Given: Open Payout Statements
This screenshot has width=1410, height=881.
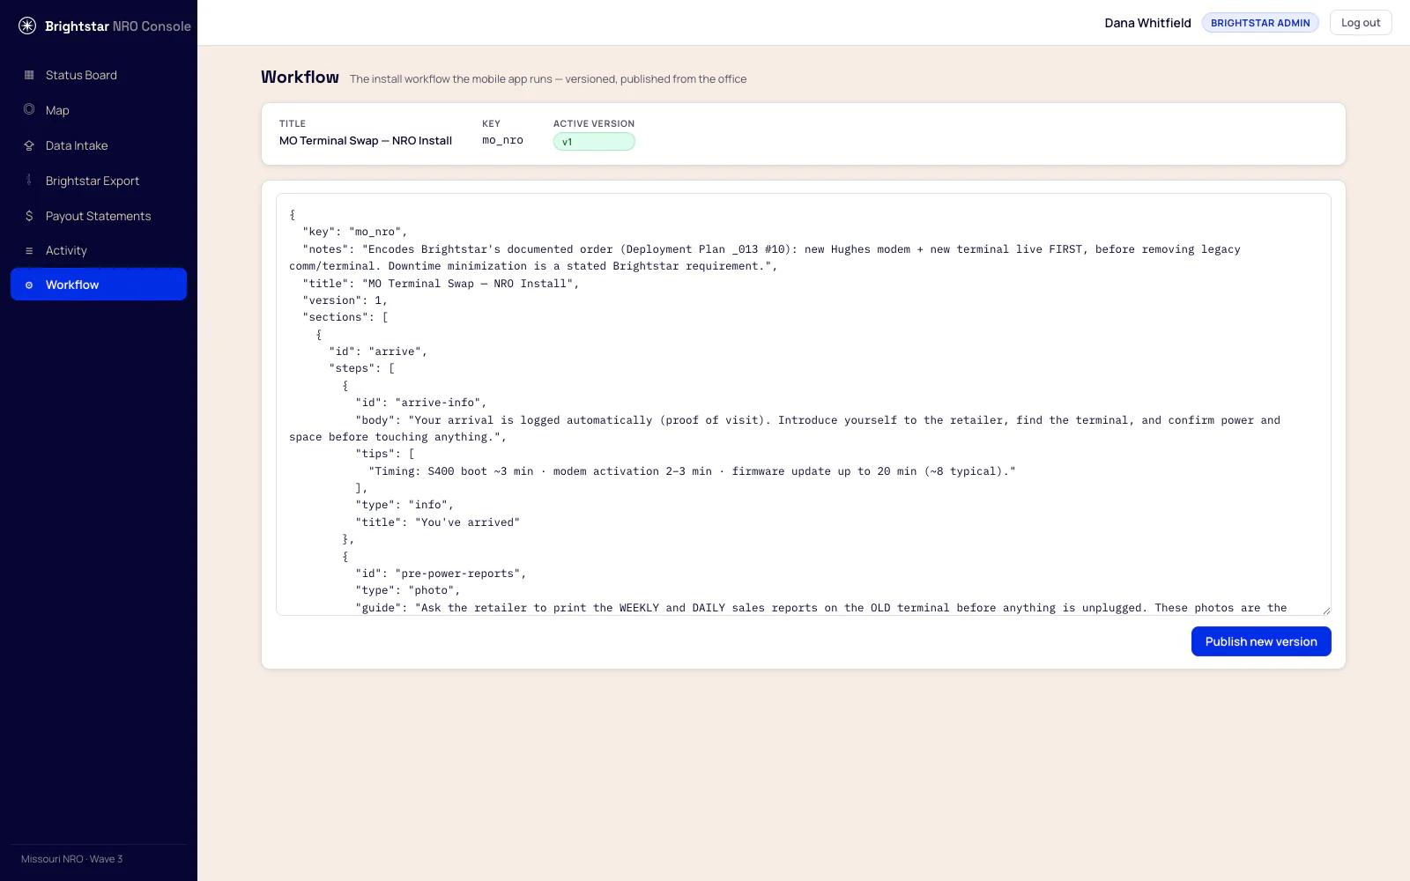Looking at the screenshot, I should [99, 216].
